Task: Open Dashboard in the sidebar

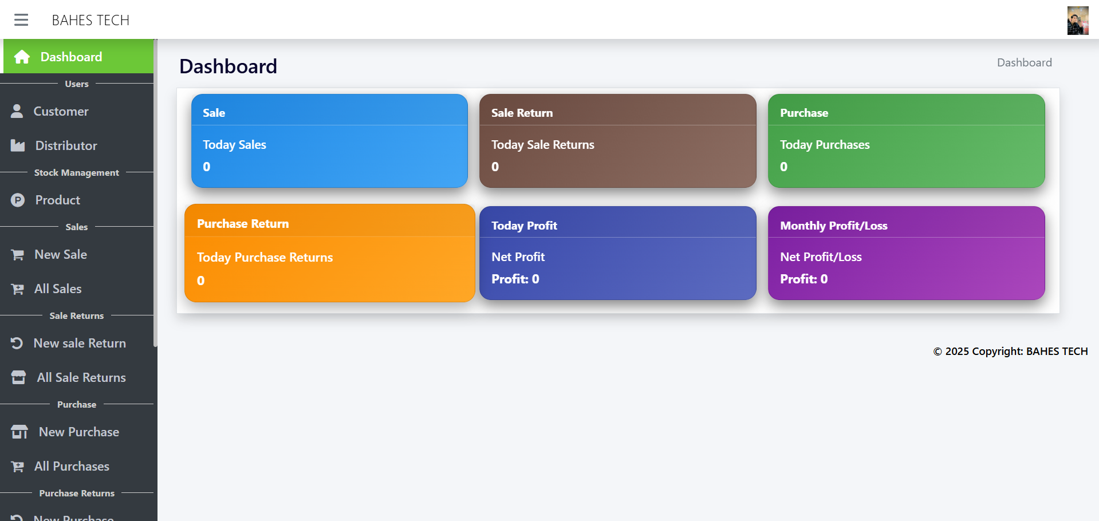Action: coord(78,56)
